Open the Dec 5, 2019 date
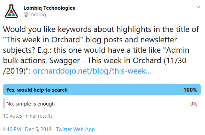The image size is (205, 135). 38,129
